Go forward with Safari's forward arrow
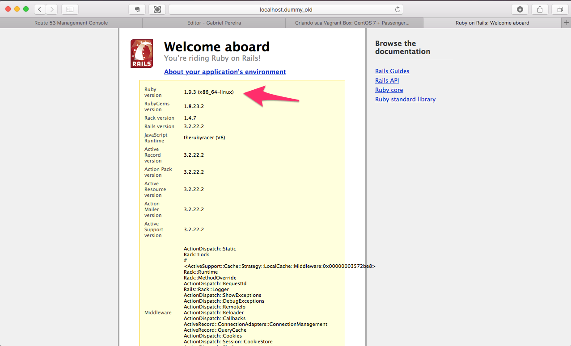This screenshot has height=346, width=571. (x=52, y=9)
